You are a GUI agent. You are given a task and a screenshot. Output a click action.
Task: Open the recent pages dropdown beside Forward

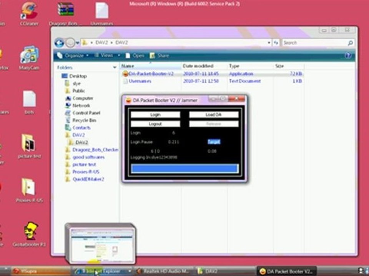point(77,43)
